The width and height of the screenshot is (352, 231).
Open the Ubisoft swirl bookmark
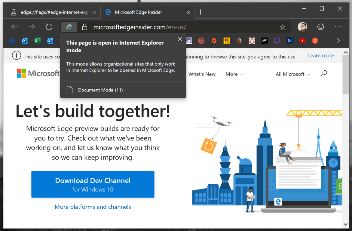pos(201,41)
